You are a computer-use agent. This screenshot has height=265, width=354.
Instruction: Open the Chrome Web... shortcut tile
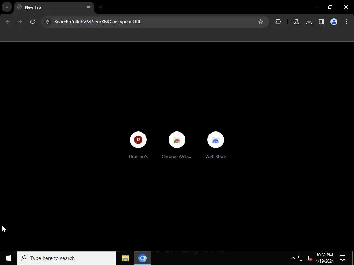[177, 145]
